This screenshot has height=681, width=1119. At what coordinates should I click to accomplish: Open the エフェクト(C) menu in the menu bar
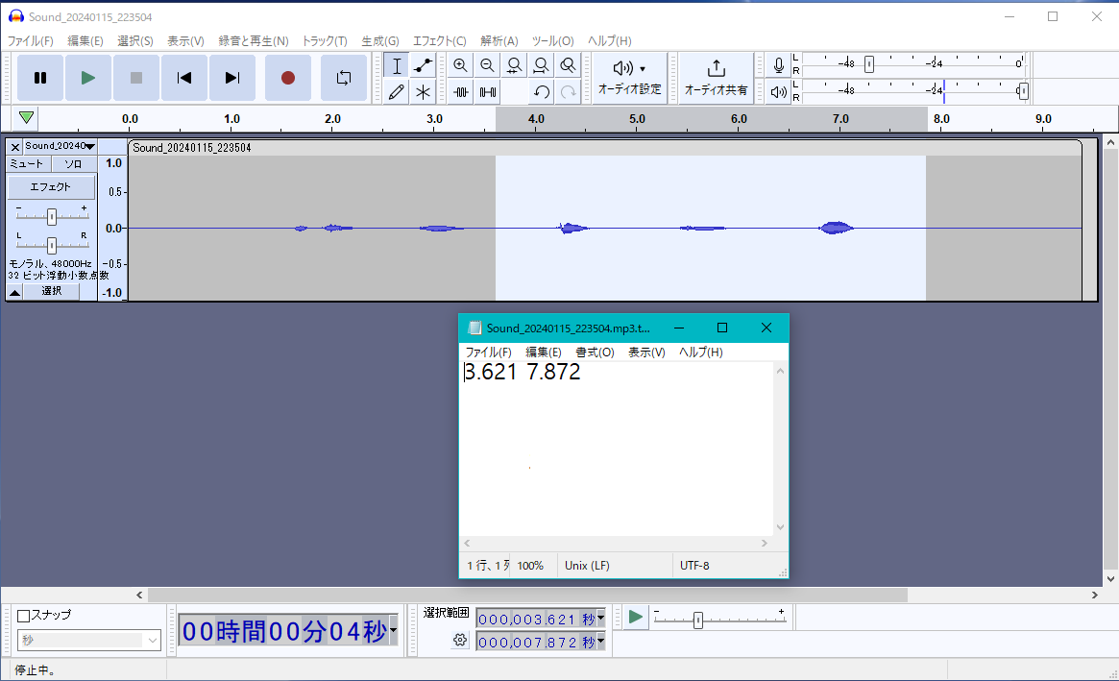pos(439,41)
